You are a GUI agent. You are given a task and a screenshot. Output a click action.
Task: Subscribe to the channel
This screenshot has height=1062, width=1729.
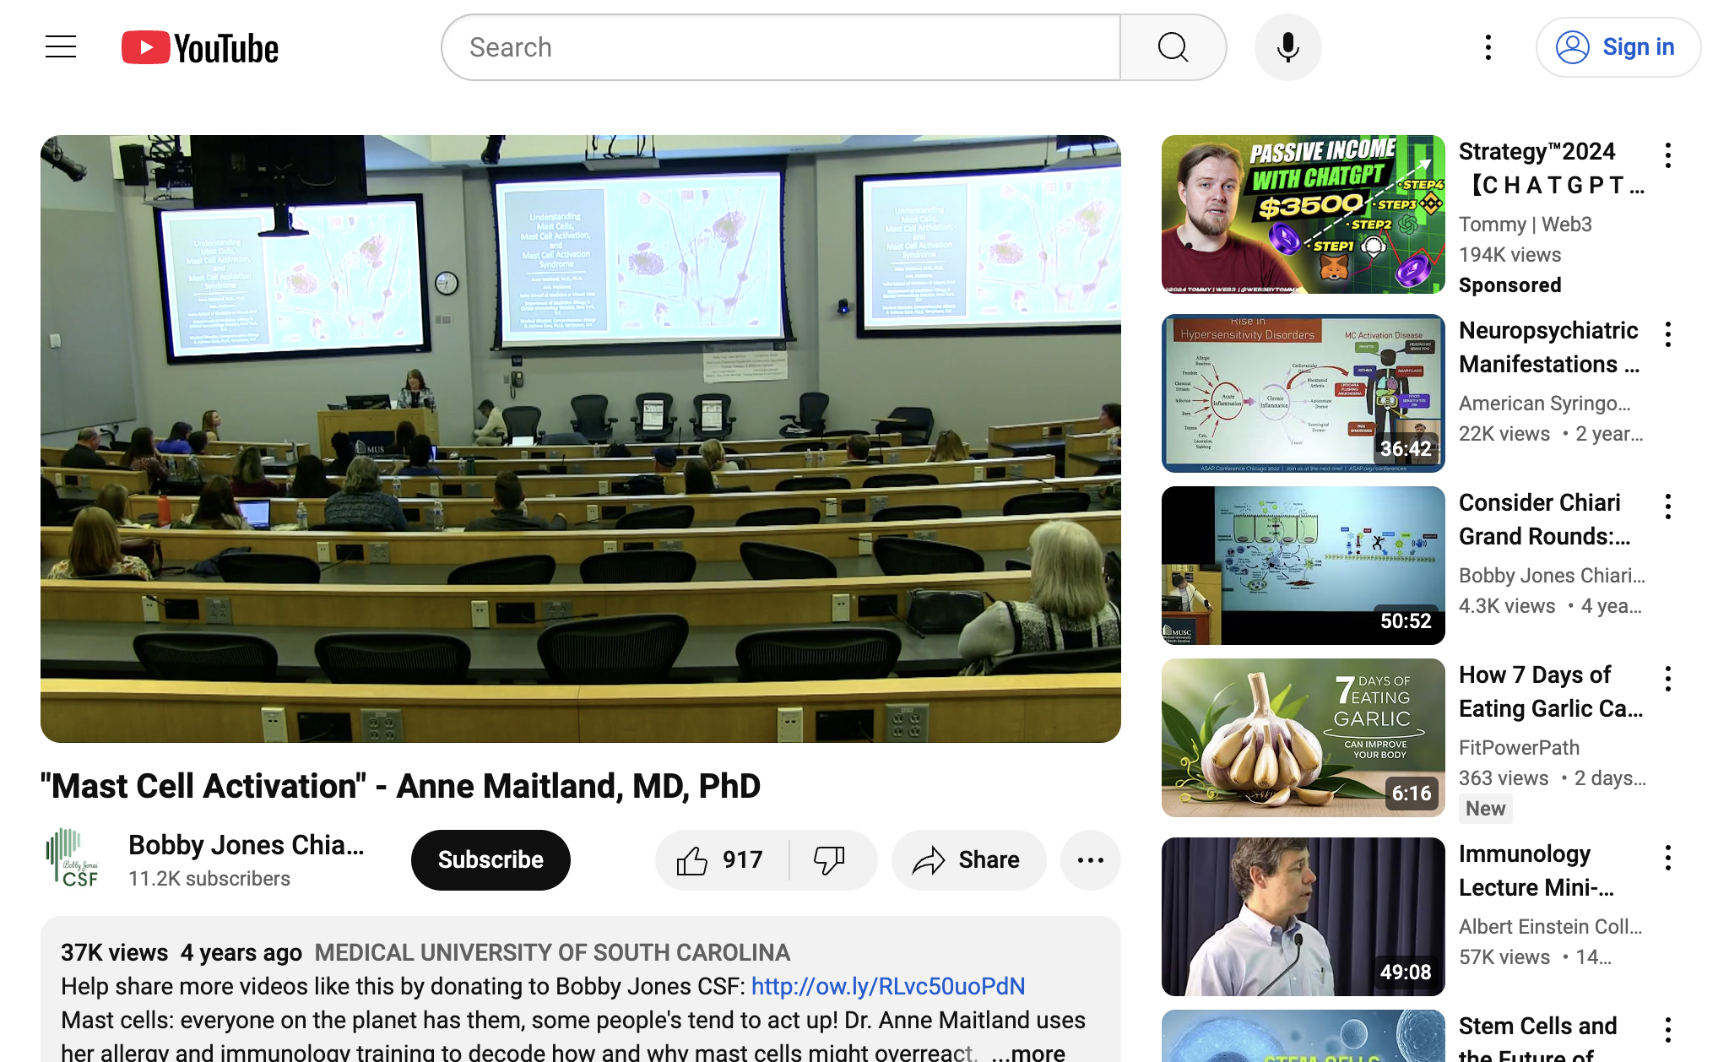[x=491, y=859]
